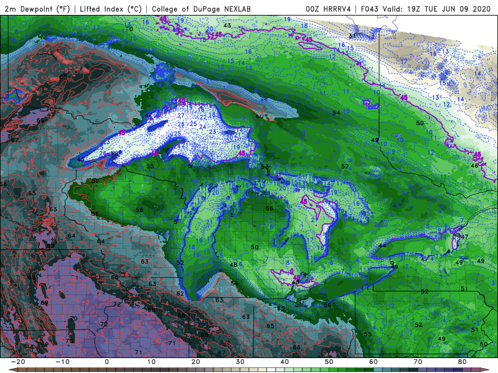Click the 70 label on the color scale

[x=418, y=362]
